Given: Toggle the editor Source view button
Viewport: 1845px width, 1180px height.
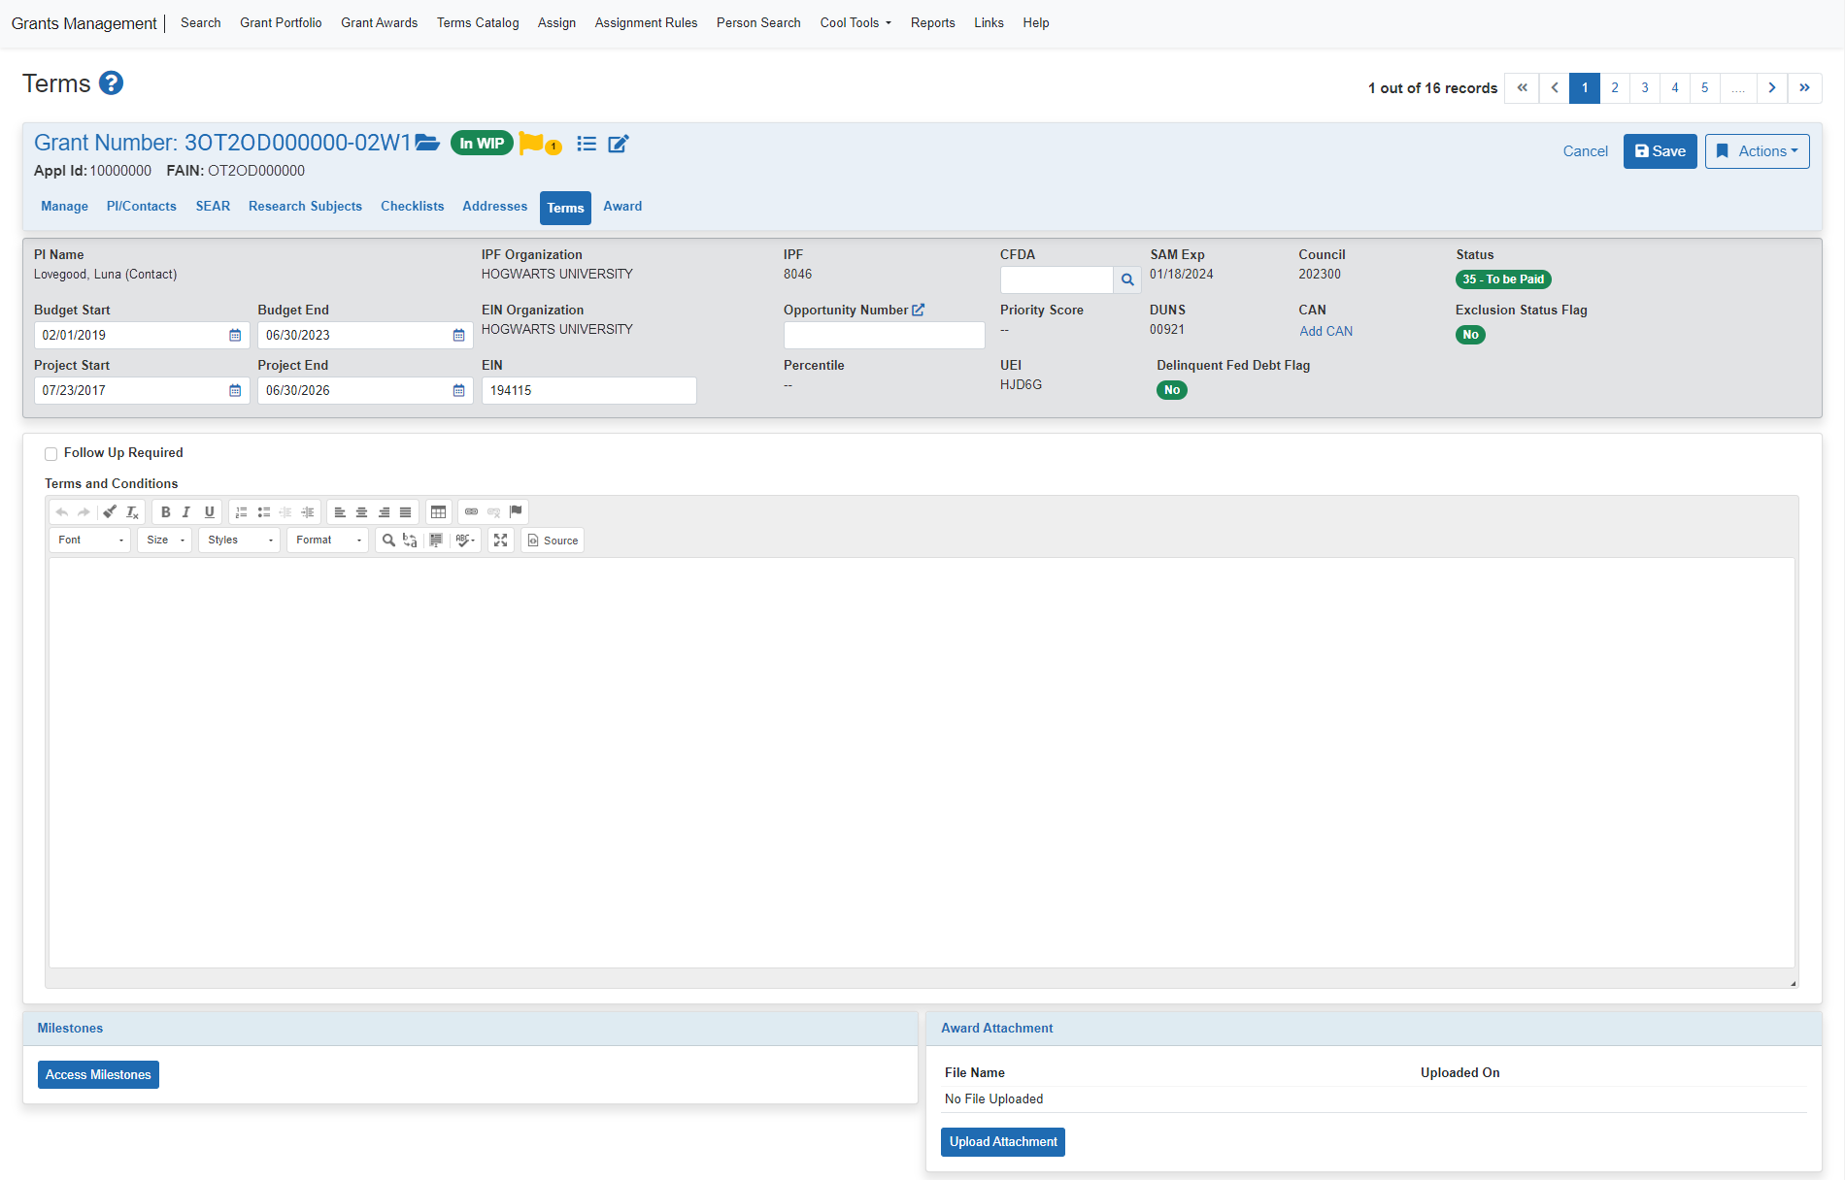Looking at the screenshot, I should point(553,541).
